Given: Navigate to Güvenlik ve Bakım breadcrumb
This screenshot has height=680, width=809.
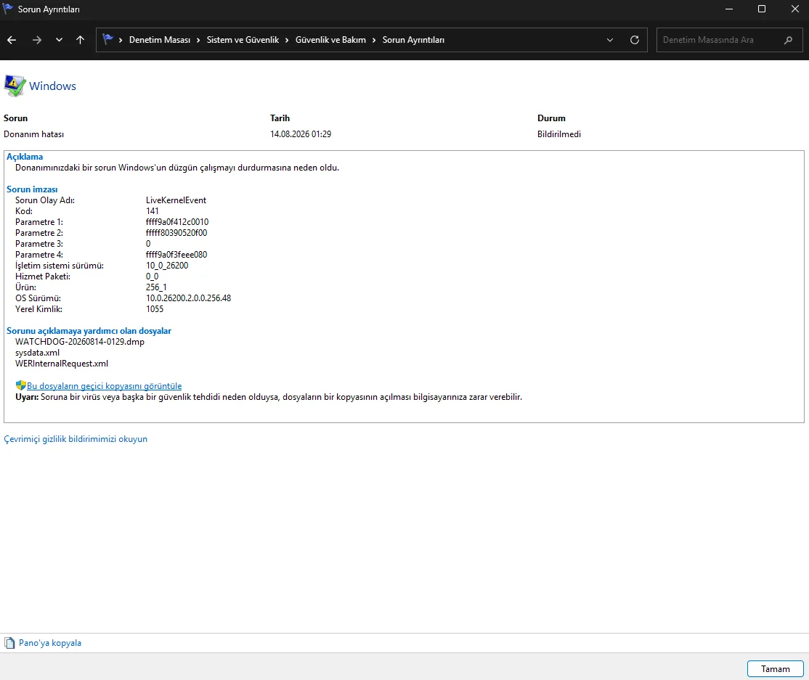Looking at the screenshot, I should [x=330, y=40].
